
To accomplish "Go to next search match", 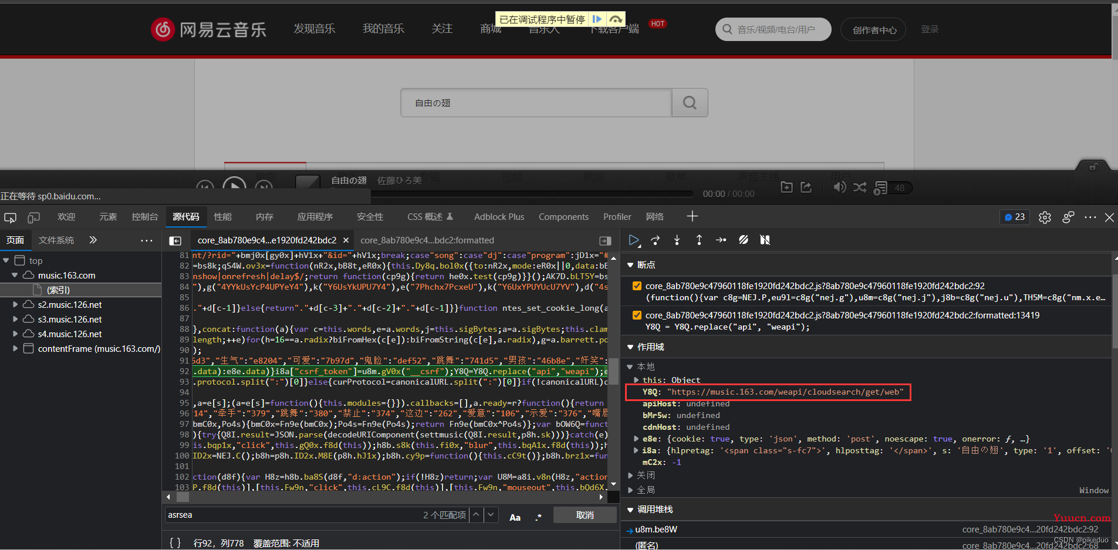I will 491,515.
